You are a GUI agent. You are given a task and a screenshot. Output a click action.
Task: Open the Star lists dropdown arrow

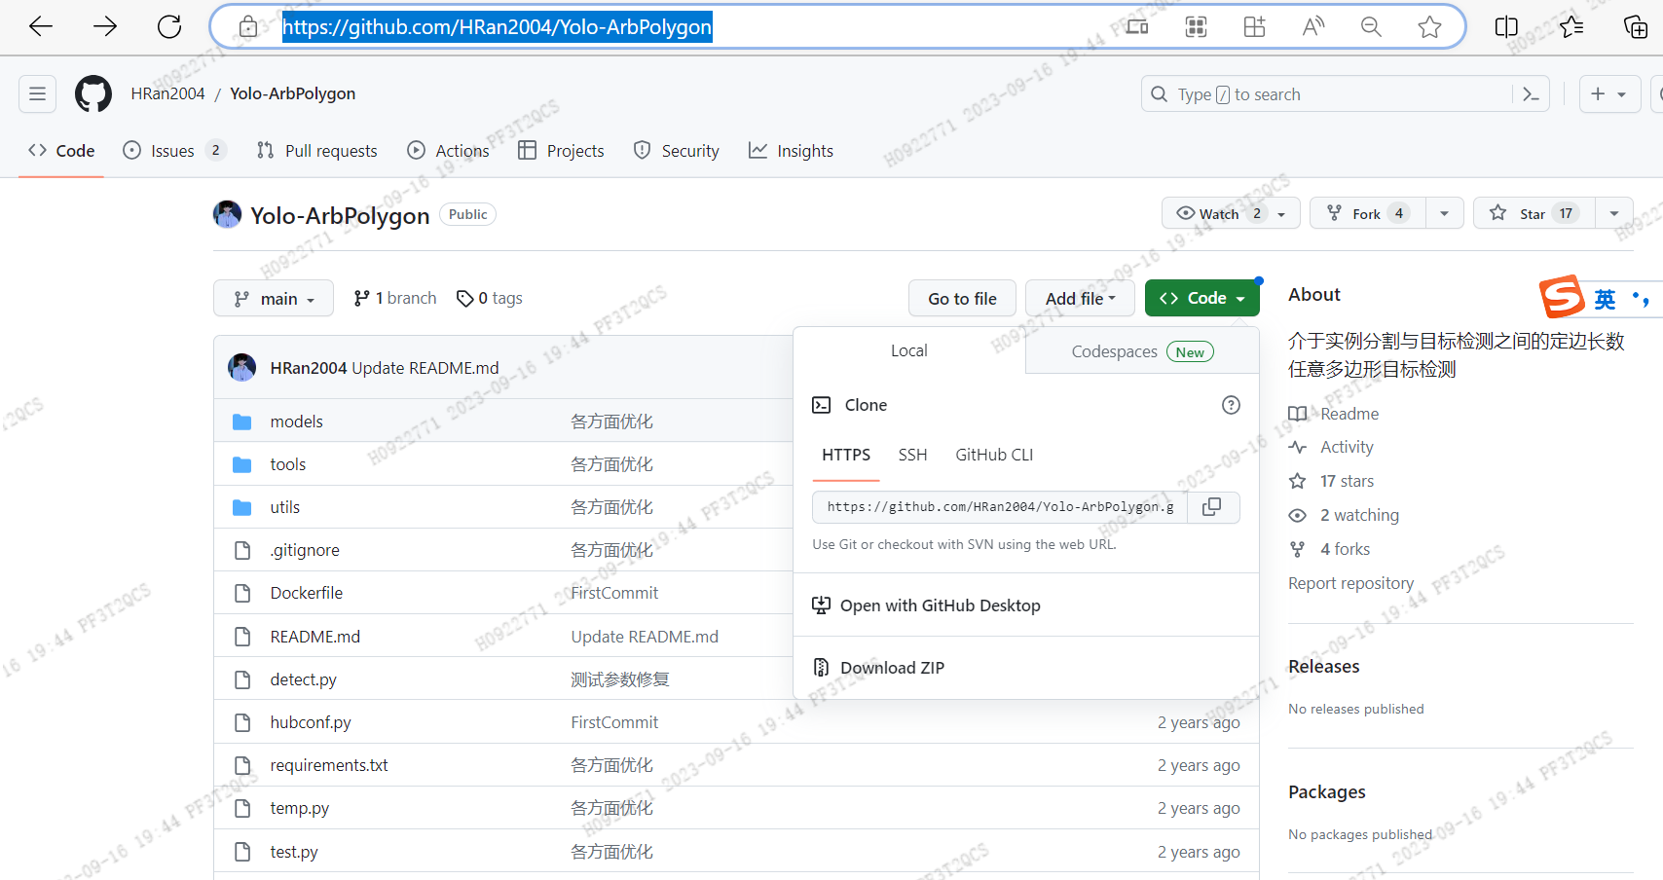point(1614,213)
